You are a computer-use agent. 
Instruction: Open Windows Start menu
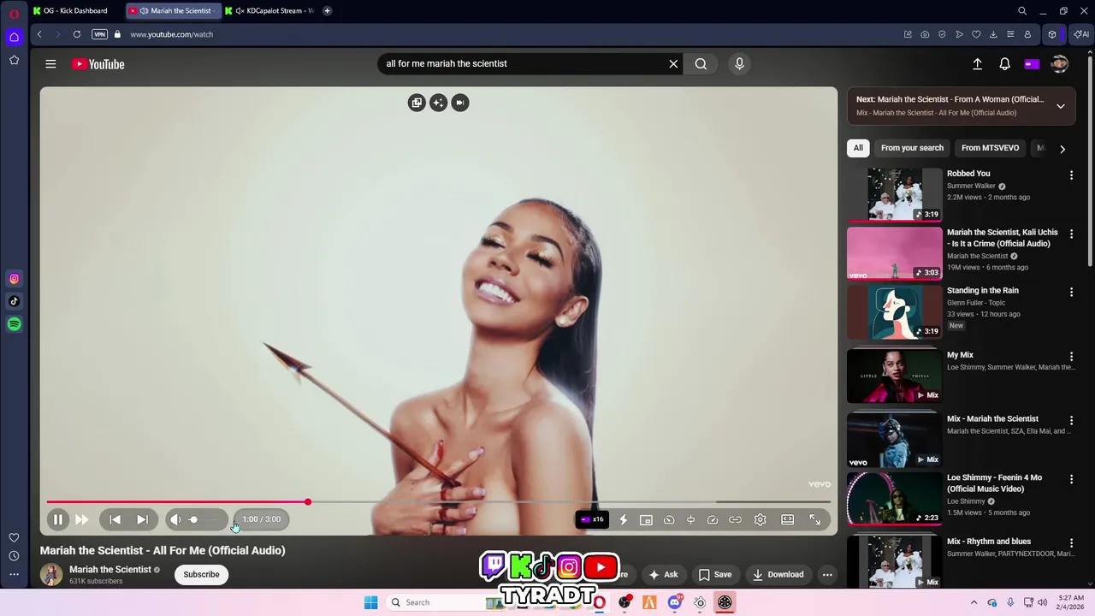370,602
